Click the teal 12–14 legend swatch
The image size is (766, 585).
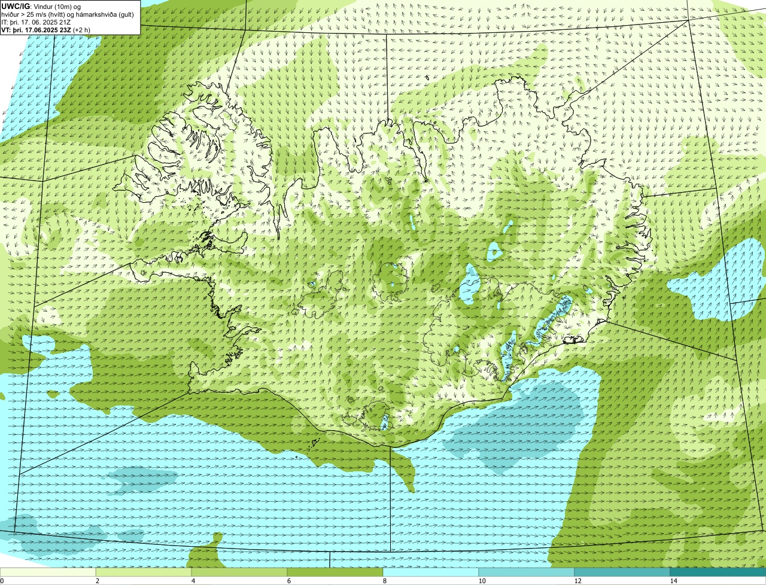pyautogui.click(x=622, y=572)
